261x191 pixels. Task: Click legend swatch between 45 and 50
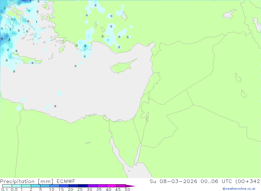point(121,186)
